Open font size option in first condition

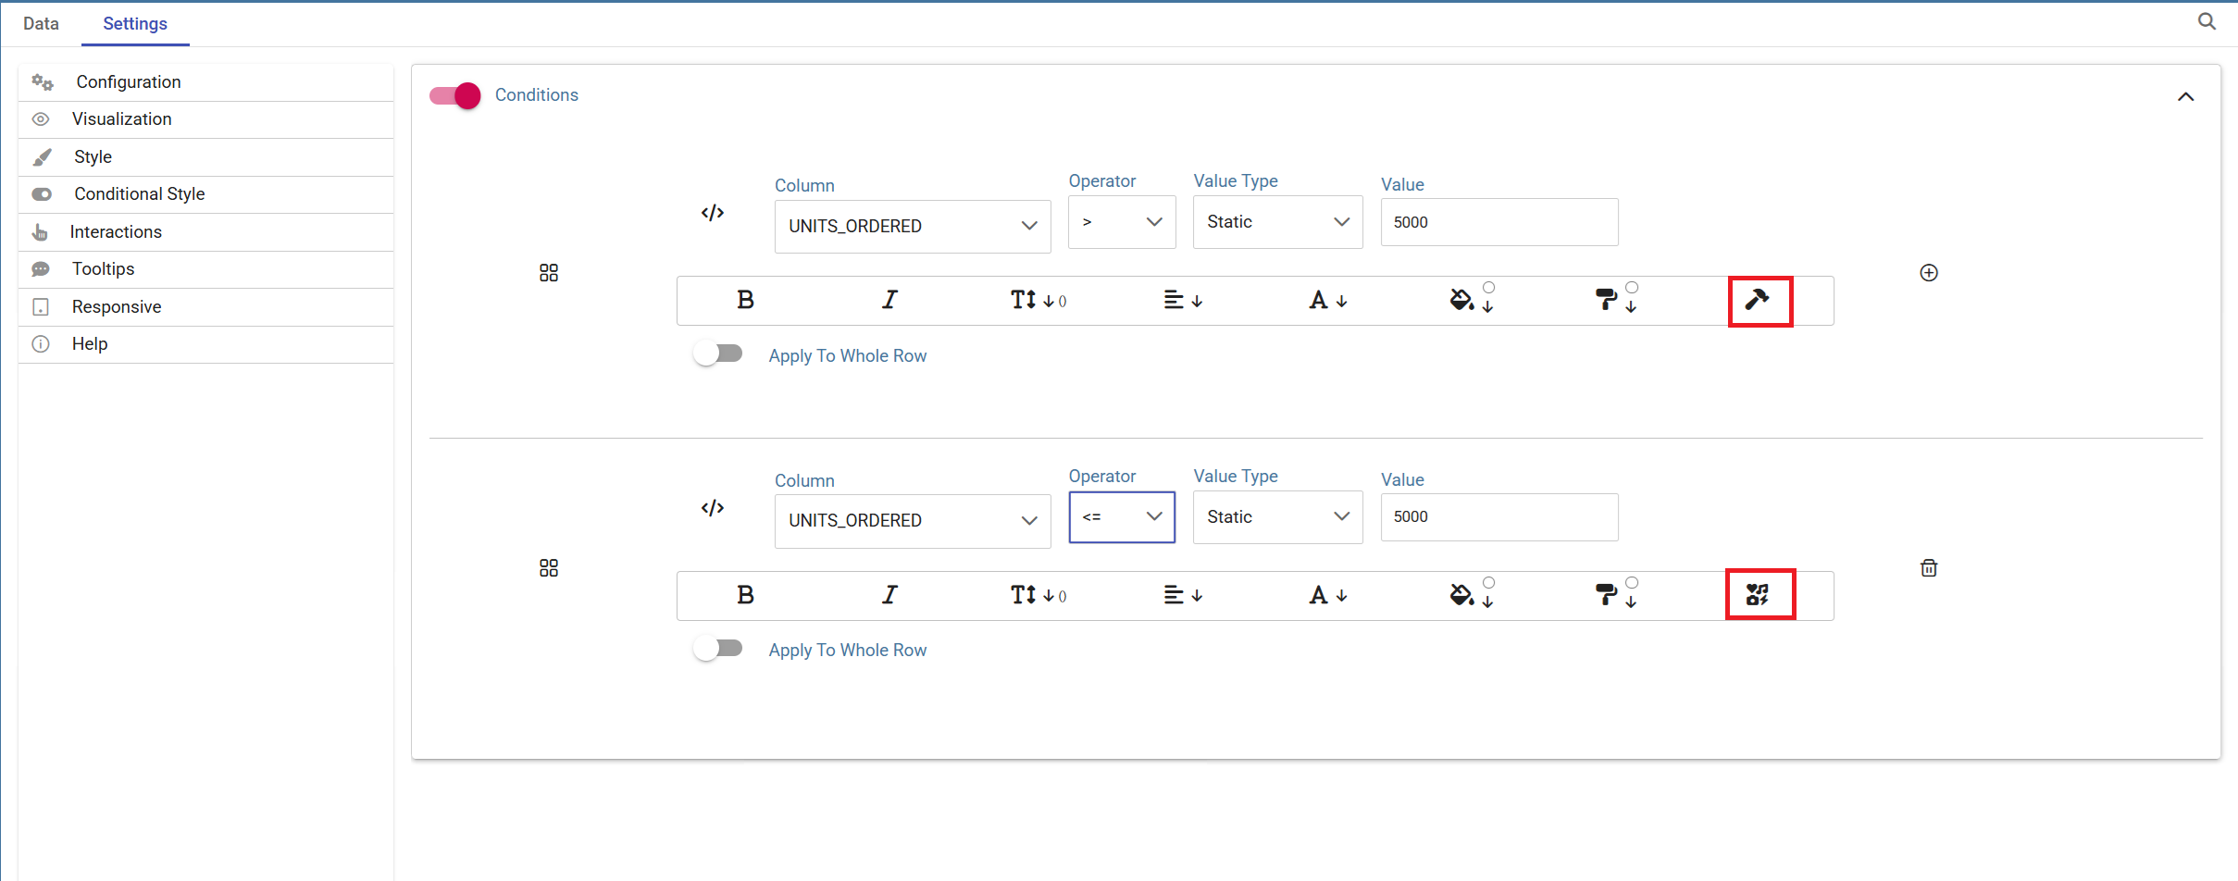click(1038, 300)
